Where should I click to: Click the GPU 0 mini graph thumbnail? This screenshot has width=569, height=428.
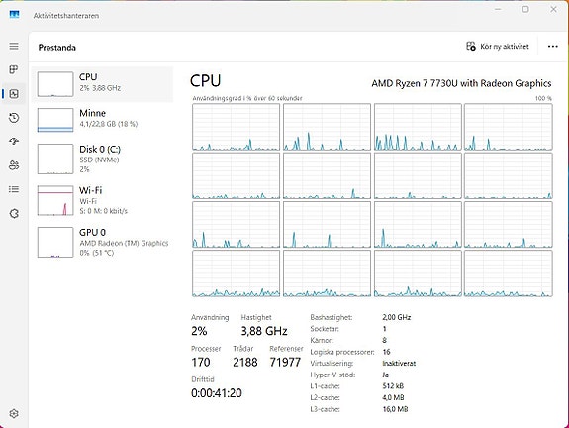pos(55,242)
